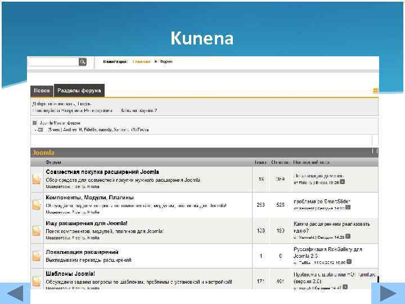Screen dimensions: 405x304
Task: Switch to the Новое tab
Action: tap(42, 91)
